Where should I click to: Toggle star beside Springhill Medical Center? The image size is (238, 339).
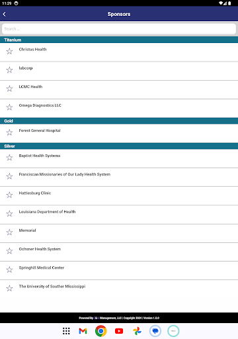click(x=9, y=269)
